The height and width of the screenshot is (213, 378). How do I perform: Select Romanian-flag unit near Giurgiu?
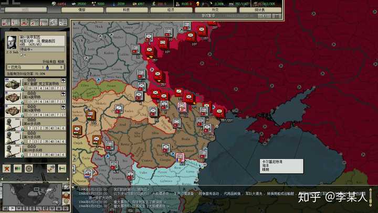tap(180, 158)
